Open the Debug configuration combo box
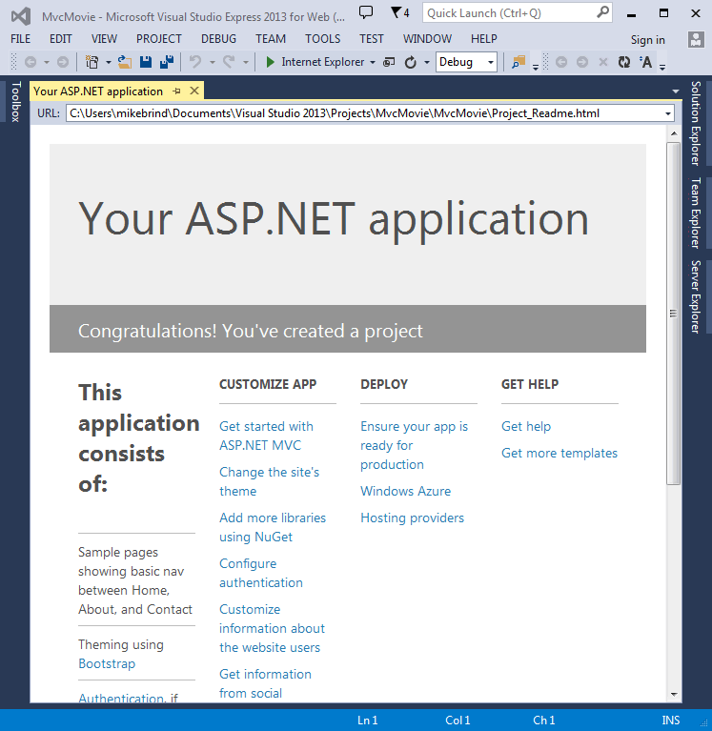The height and width of the screenshot is (731, 712). tap(466, 62)
